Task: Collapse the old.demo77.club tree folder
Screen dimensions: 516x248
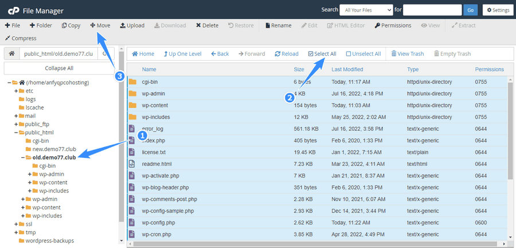Action: (23, 157)
